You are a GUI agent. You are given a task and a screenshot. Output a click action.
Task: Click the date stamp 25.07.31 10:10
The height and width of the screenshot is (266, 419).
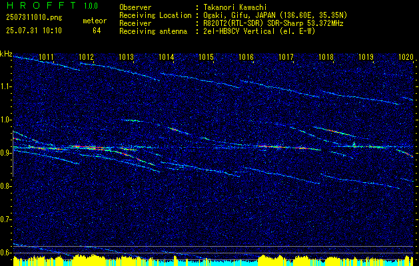point(34,31)
